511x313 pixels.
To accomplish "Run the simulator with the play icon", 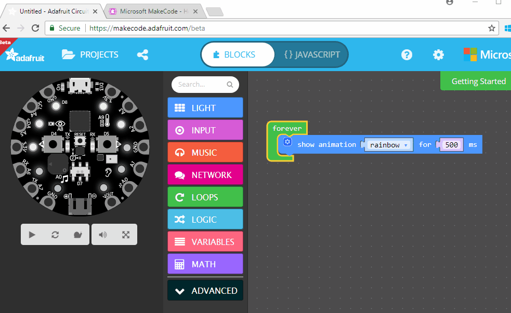I will 32,234.
